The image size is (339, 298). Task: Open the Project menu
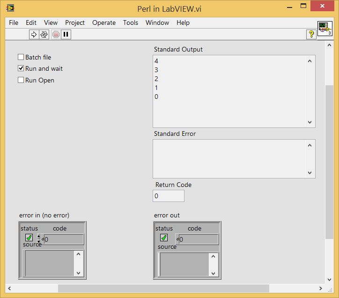75,22
